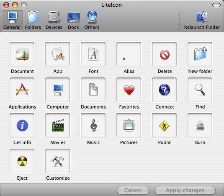Switch to the Dock section
Viewport: 224px width, 196px height.
pos(73,20)
